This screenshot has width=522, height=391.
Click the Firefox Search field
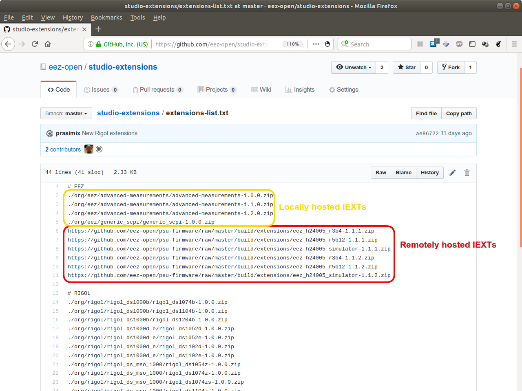tap(374, 44)
